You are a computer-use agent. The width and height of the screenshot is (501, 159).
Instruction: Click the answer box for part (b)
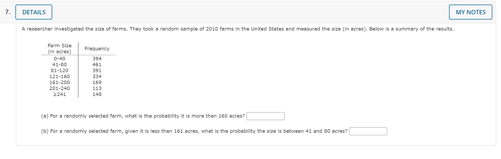click(x=368, y=131)
